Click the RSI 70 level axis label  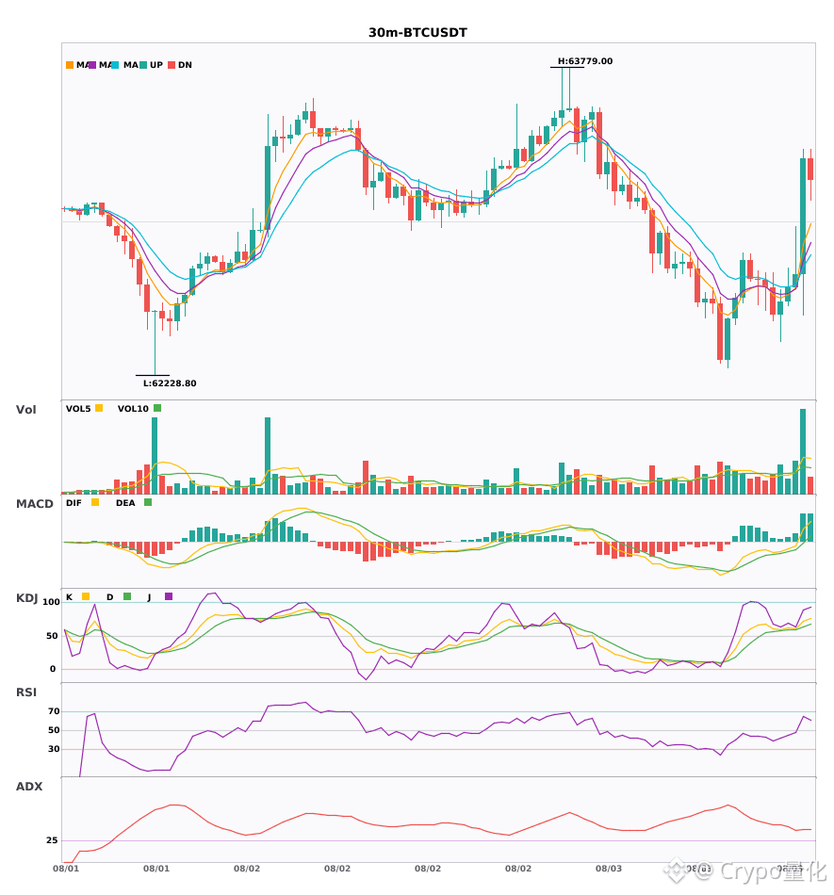pyautogui.click(x=54, y=711)
